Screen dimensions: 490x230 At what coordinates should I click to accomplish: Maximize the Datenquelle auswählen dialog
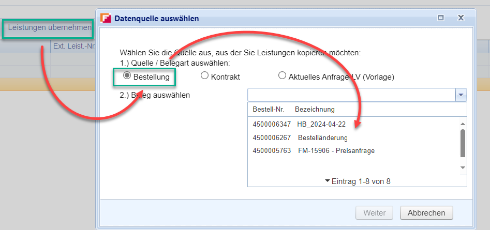[x=441, y=18]
